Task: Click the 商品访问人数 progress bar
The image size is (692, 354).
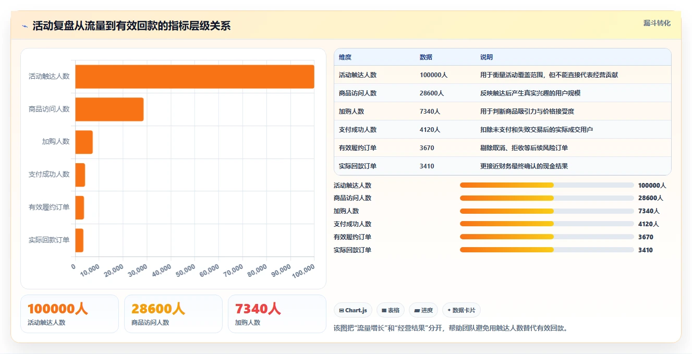Action: 547,198
